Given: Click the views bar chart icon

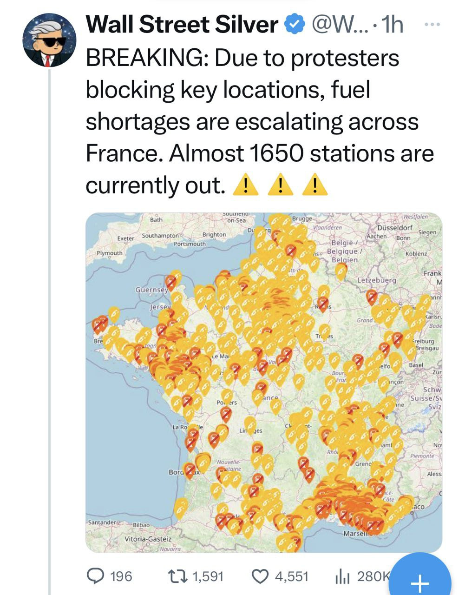Looking at the screenshot, I should (x=343, y=576).
